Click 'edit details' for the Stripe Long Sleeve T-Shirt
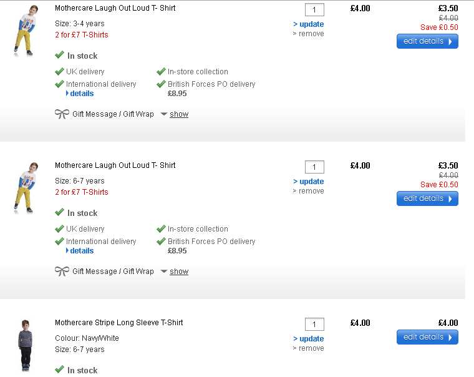This screenshot has height=377, width=474. point(427,337)
